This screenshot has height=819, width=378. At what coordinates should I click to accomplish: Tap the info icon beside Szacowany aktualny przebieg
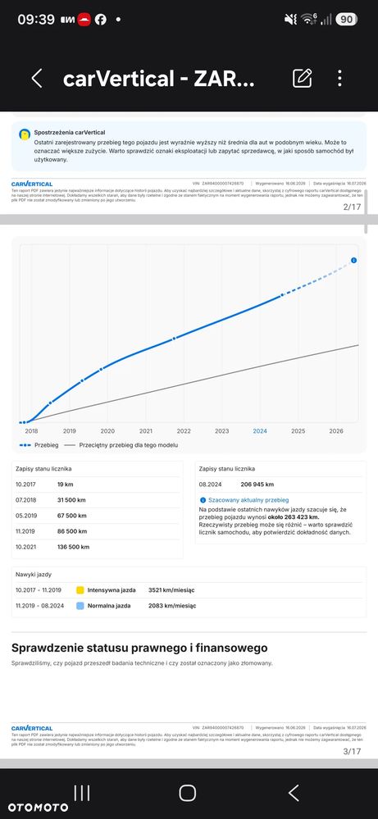pyautogui.click(x=203, y=500)
